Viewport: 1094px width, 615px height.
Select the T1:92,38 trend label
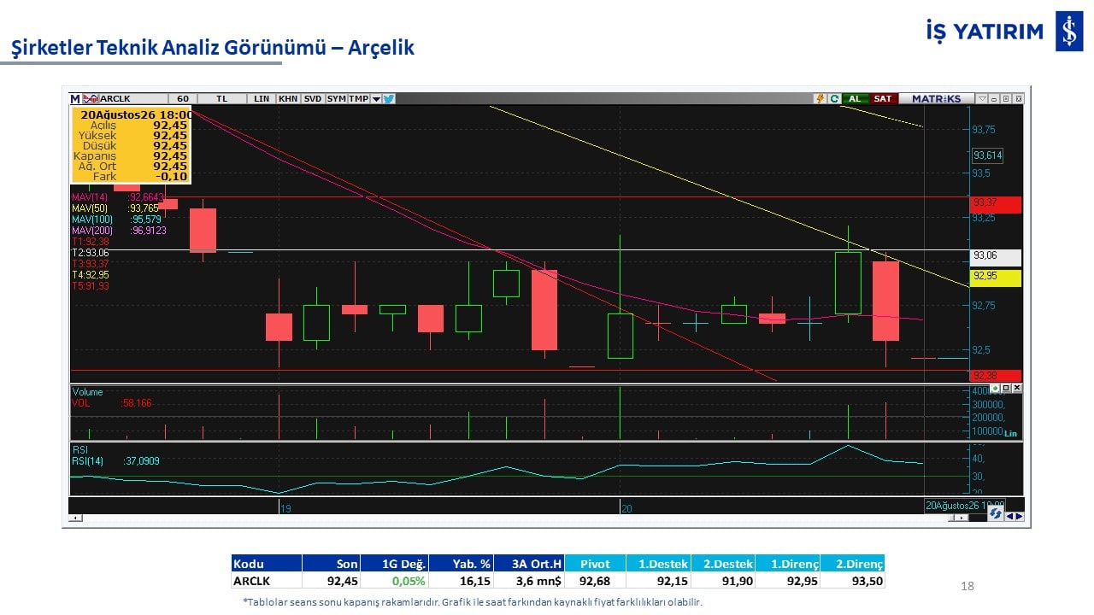pyautogui.click(x=91, y=242)
